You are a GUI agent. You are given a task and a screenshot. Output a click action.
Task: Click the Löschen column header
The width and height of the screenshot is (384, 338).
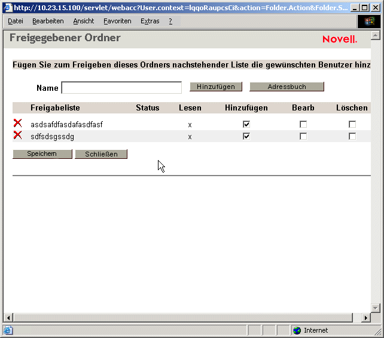pos(352,108)
